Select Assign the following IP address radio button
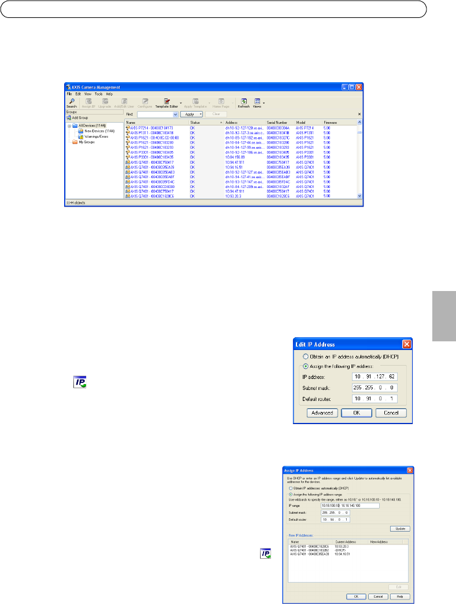The width and height of the screenshot is (456, 604). [x=306, y=366]
